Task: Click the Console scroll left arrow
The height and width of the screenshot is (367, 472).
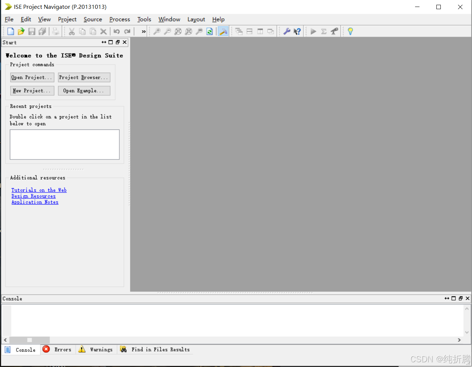Action: point(5,340)
